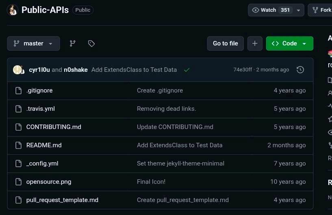
Task: Open the CONTRIBUTING.md file
Action: point(54,127)
